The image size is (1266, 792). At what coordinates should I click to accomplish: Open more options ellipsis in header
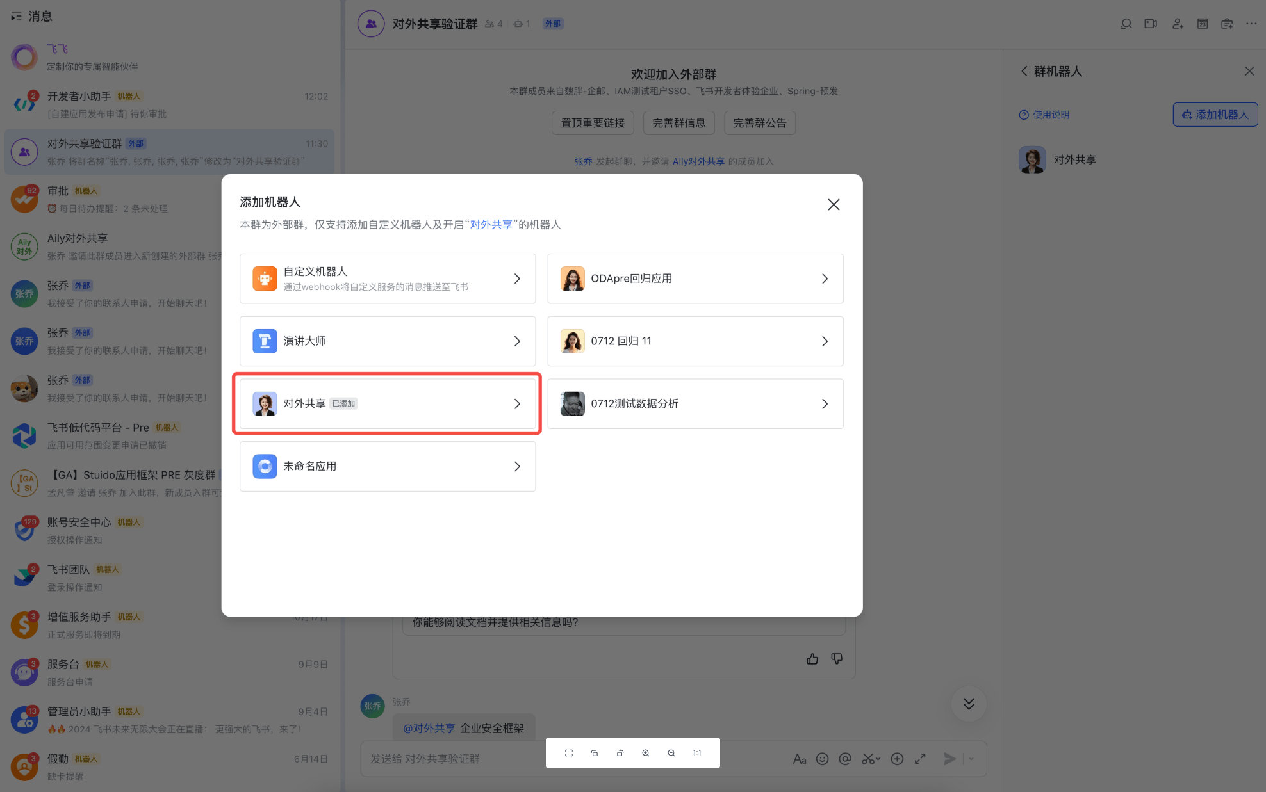pyautogui.click(x=1251, y=24)
